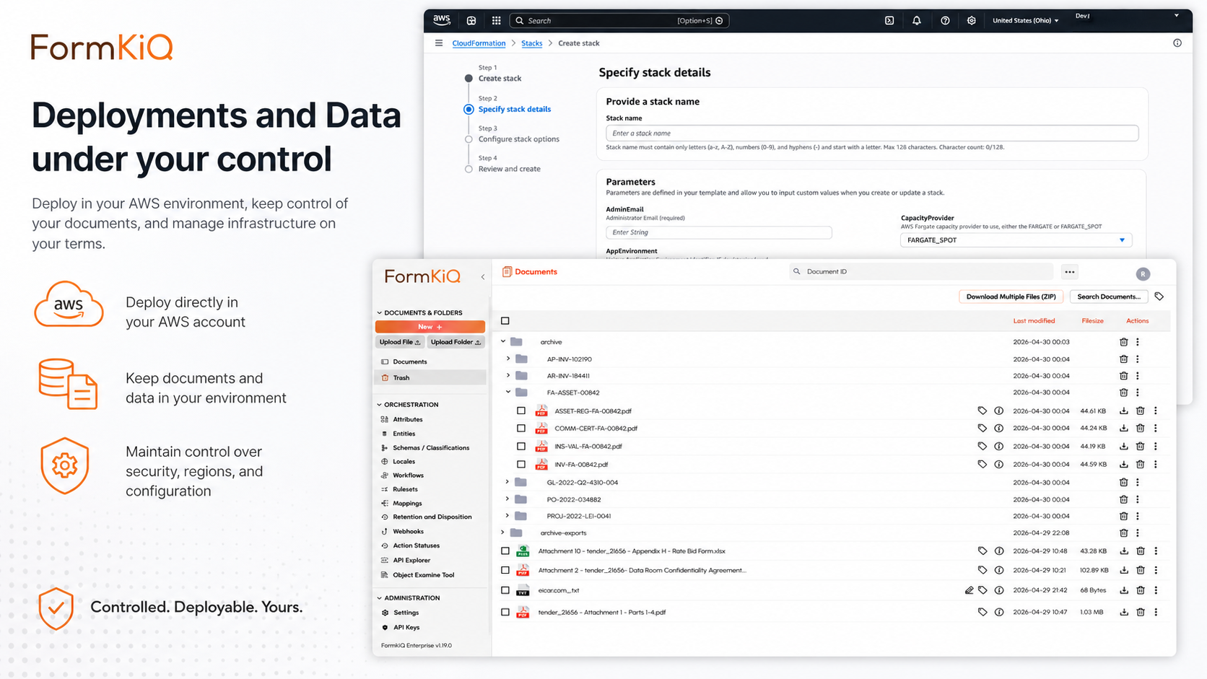The image size is (1207, 679).
Task: Open AWS help question mark icon
Action: pyautogui.click(x=945, y=21)
